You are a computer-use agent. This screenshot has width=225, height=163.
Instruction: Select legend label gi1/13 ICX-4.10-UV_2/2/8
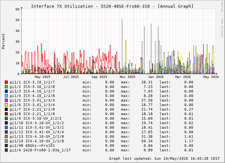[37, 136]
